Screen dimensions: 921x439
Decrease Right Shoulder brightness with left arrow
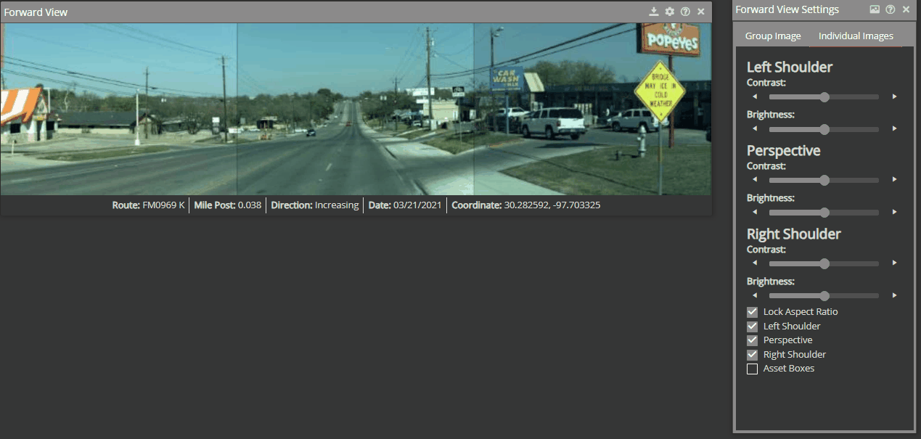click(x=754, y=296)
